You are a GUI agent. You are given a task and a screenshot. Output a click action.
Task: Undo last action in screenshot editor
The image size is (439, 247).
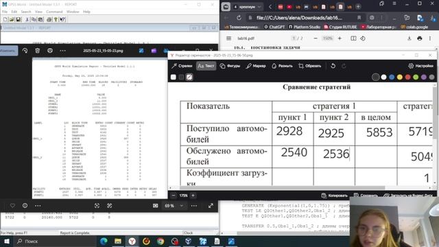pyautogui.click(x=333, y=66)
